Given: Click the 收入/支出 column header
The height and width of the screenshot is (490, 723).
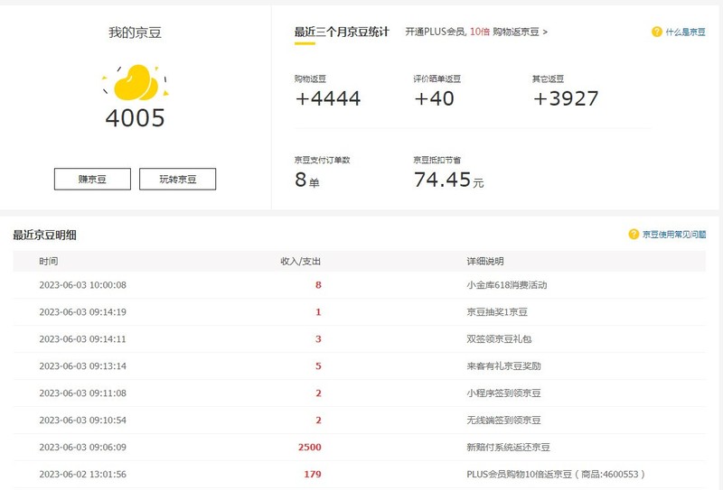Looking at the screenshot, I should 301,262.
